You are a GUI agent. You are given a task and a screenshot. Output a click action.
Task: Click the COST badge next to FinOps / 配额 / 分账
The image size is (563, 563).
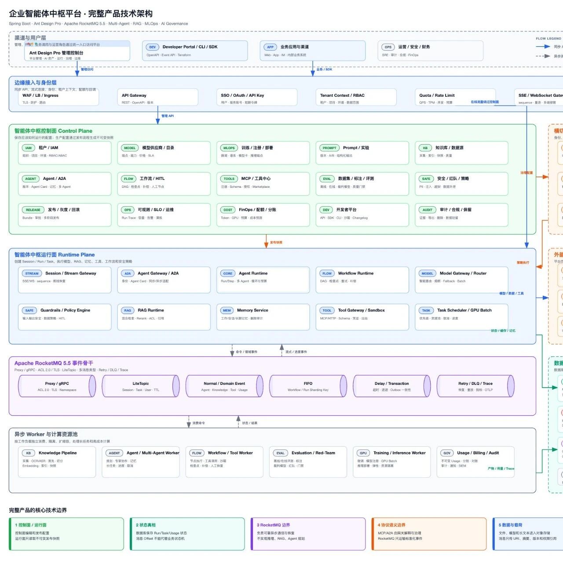[x=228, y=210]
